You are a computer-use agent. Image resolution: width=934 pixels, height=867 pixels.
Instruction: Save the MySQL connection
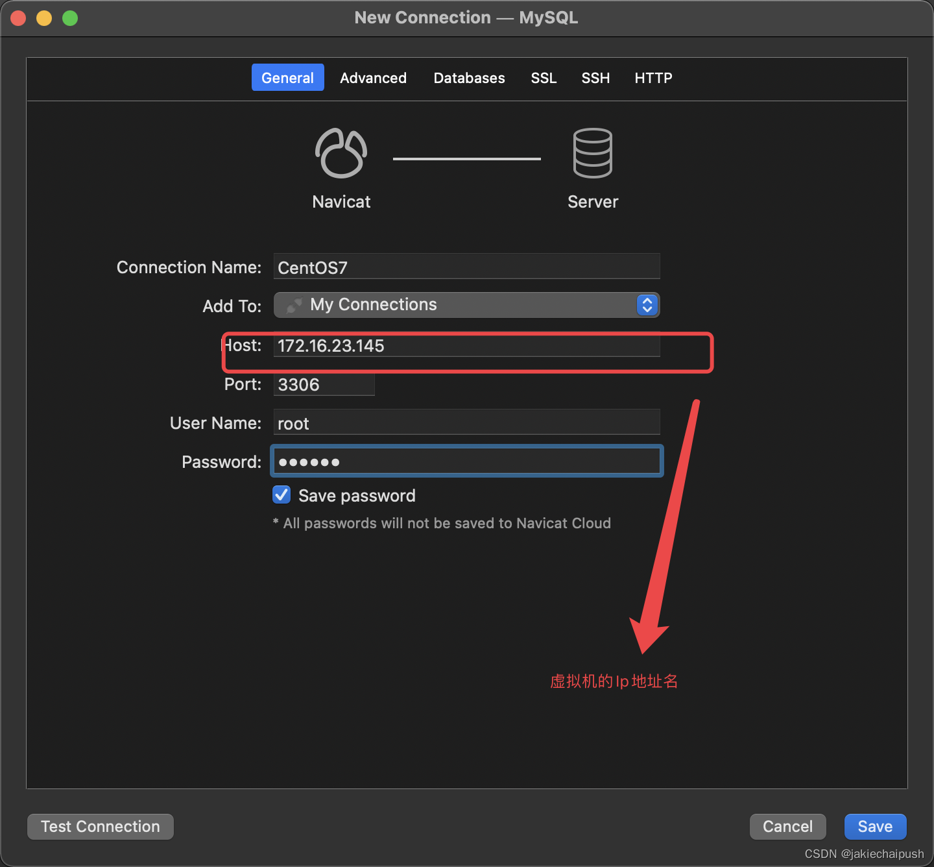coord(876,827)
